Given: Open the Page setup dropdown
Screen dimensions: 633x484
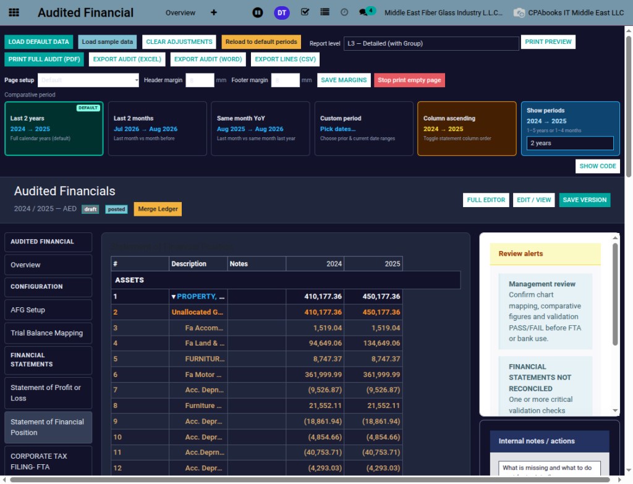Looking at the screenshot, I should pos(88,80).
